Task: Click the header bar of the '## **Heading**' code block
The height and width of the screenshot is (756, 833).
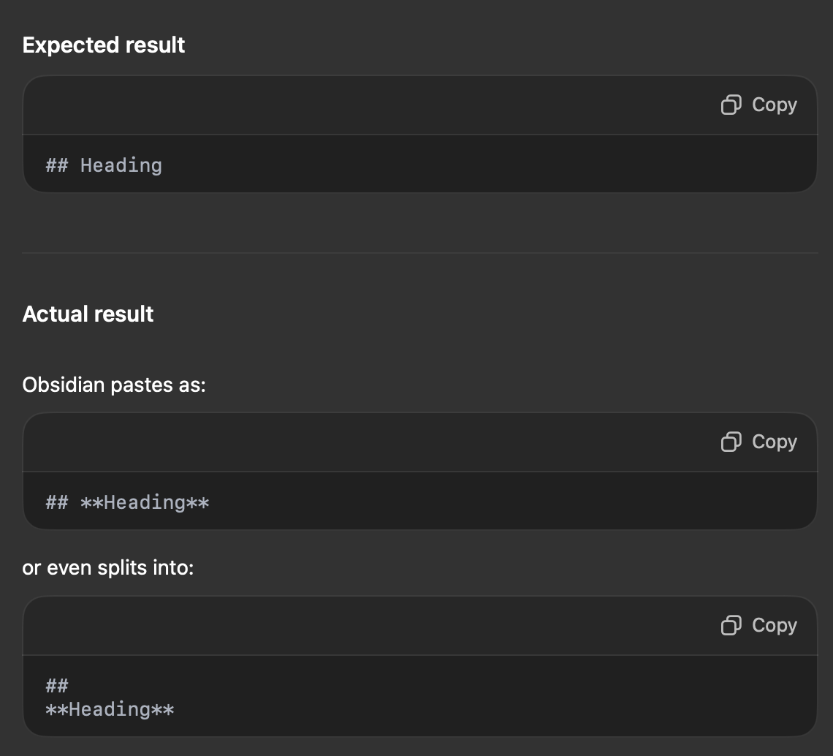Action: click(365, 442)
